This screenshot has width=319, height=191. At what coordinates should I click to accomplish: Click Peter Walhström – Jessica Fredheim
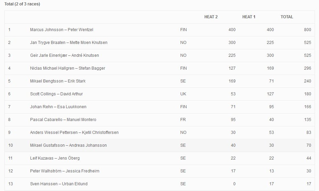64,171
